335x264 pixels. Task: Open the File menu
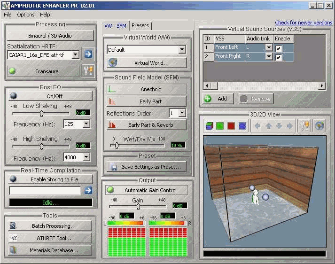point(8,15)
